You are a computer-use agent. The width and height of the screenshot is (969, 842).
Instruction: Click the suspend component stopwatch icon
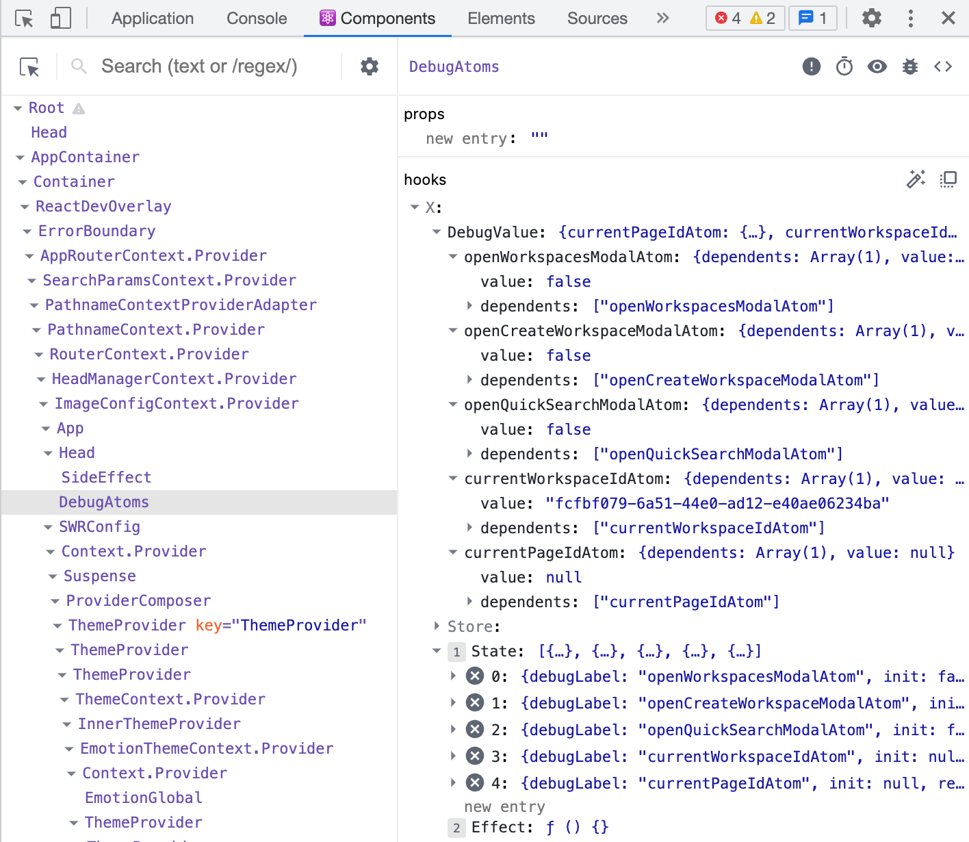(844, 66)
